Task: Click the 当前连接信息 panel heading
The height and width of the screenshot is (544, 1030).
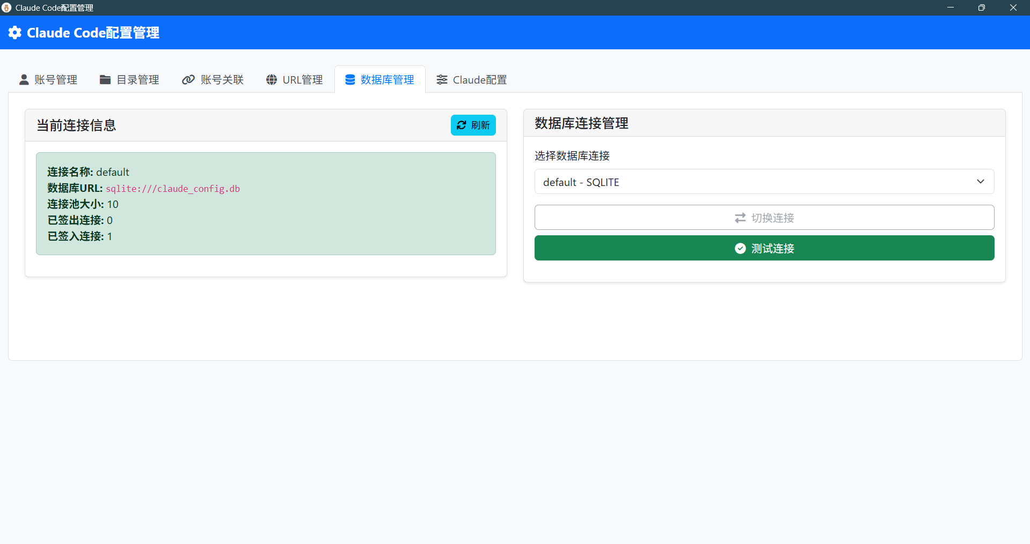Action: (76, 125)
